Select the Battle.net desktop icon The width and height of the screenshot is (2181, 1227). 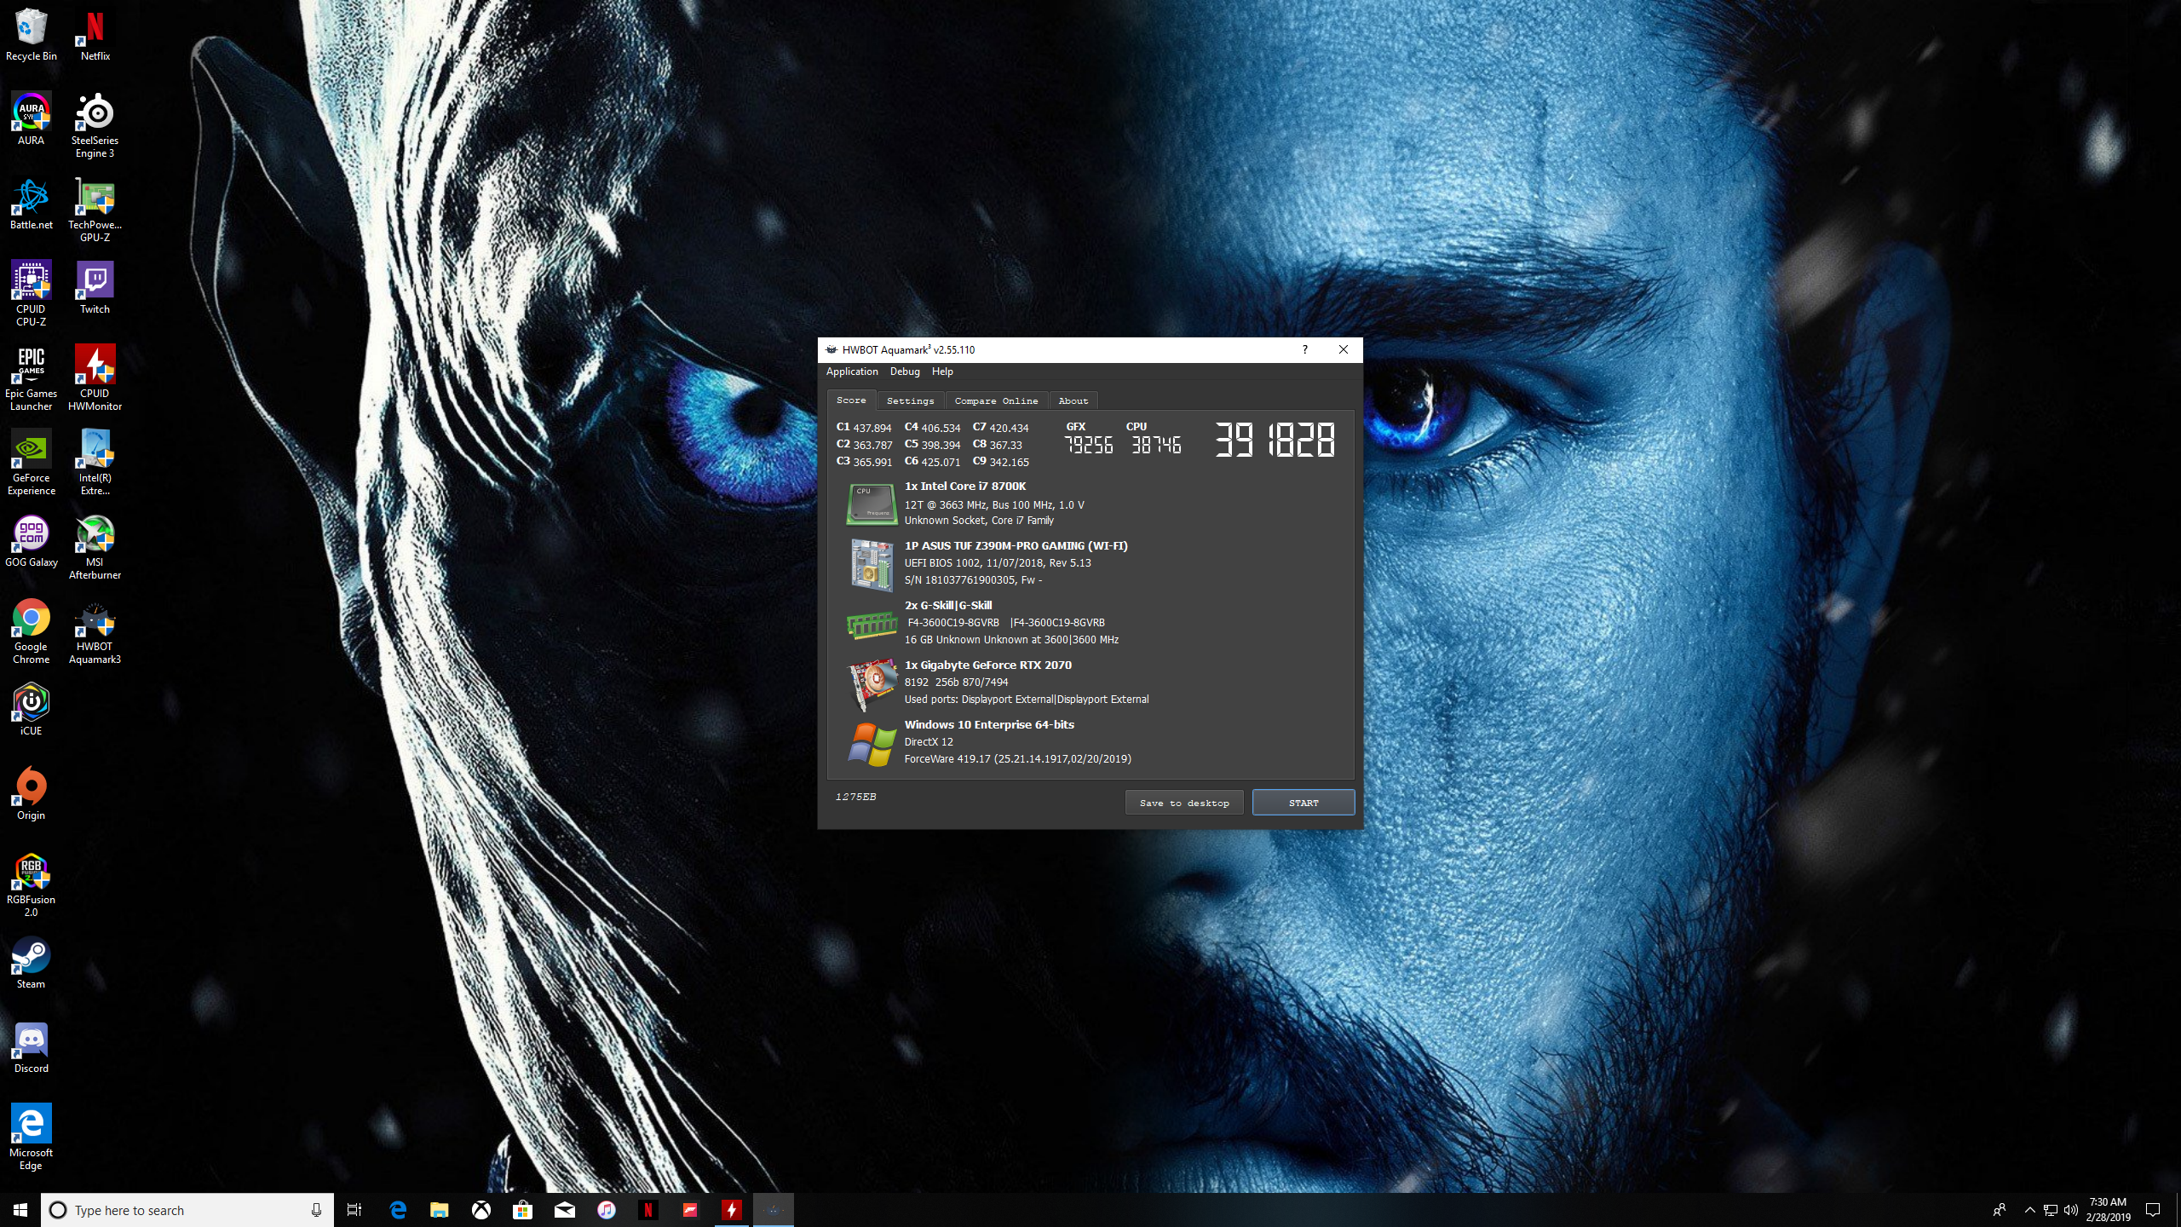click(x=32, y=204)
